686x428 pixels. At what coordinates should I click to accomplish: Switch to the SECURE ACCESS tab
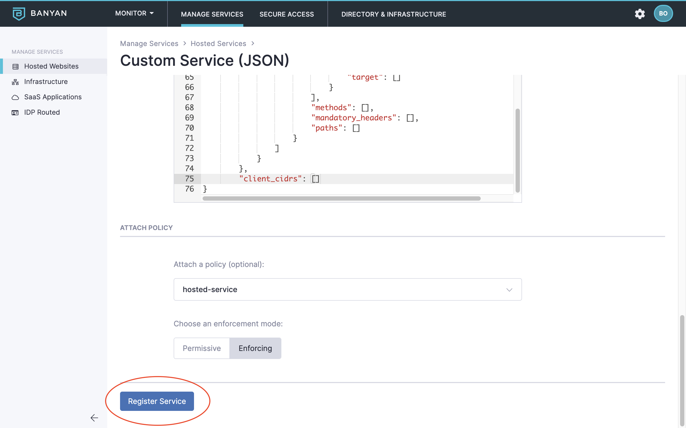(286, 14)
